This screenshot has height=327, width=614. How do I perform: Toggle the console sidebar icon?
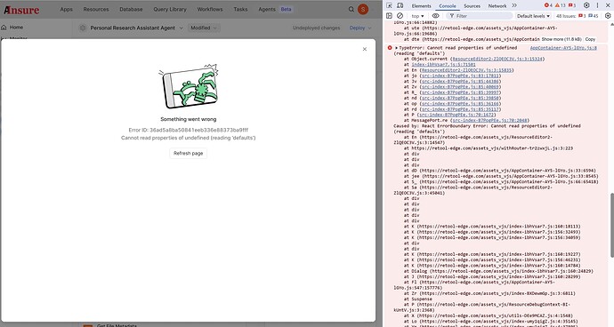[389, 16]
